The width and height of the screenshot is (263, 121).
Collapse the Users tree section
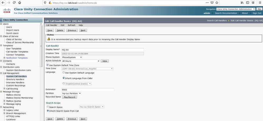pos(1,24)
